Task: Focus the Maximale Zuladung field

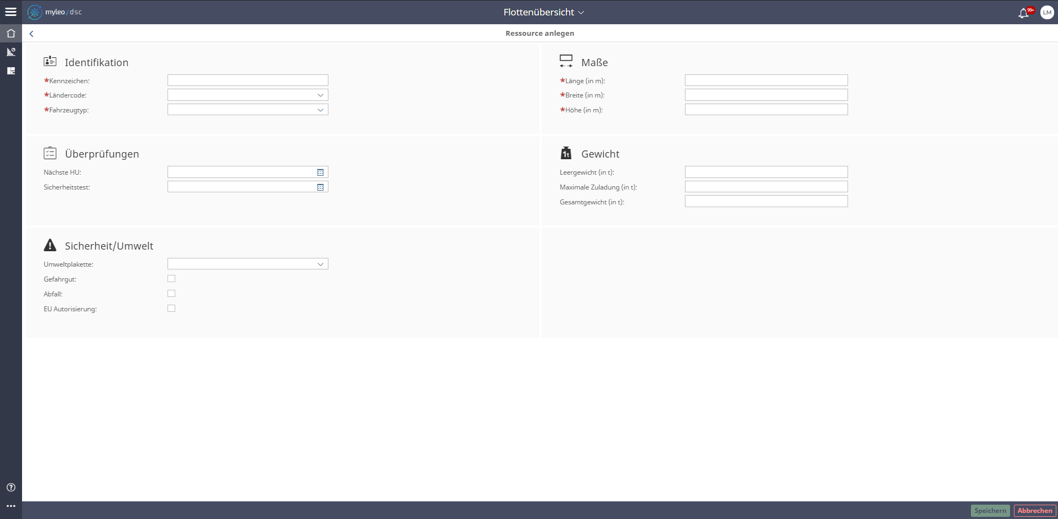Action: [x=766, y=187]
